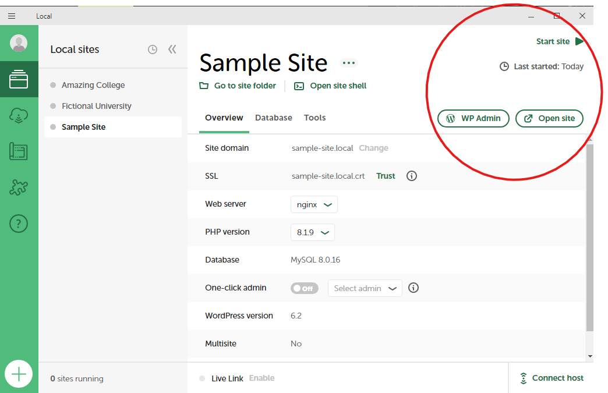Open WP Admin
Screen dimensions: 608x393
pos(473,118)
